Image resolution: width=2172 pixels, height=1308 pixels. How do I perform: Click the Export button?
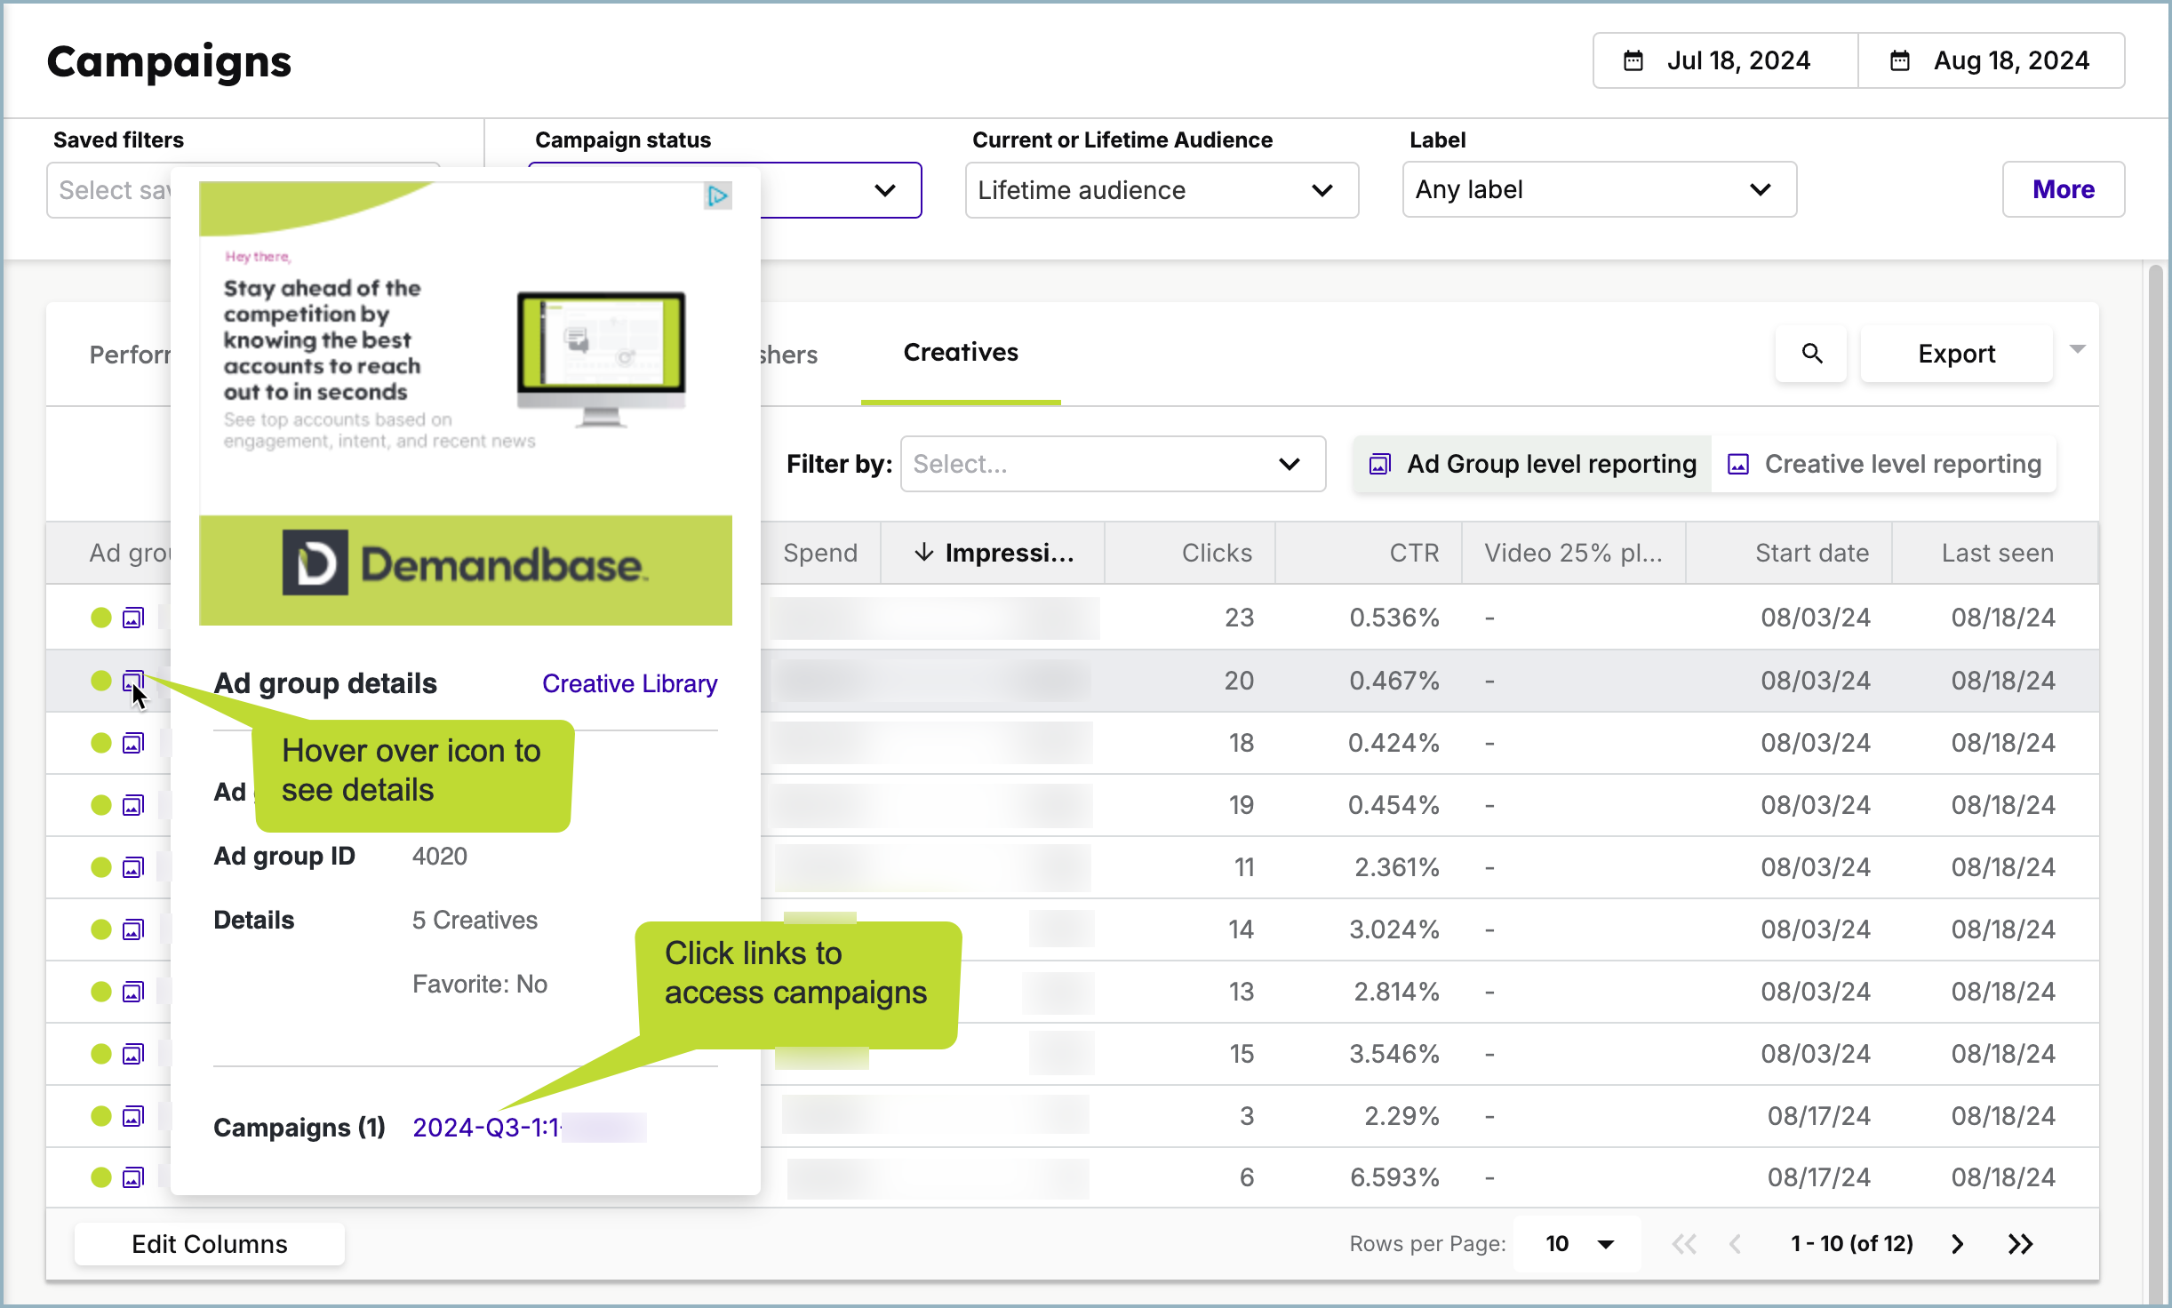[x=1957, y=354]
